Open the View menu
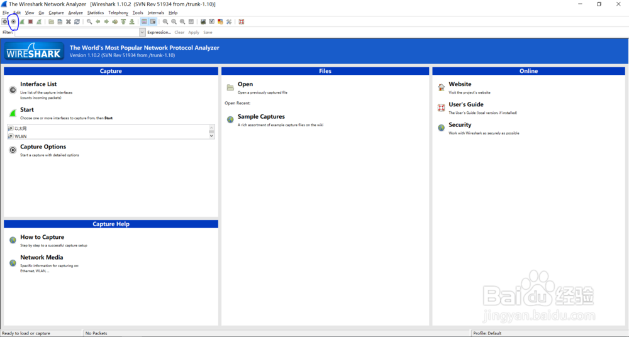Image resolution: width=629 pixels, height=337 pixels. [x=30, y=13]
